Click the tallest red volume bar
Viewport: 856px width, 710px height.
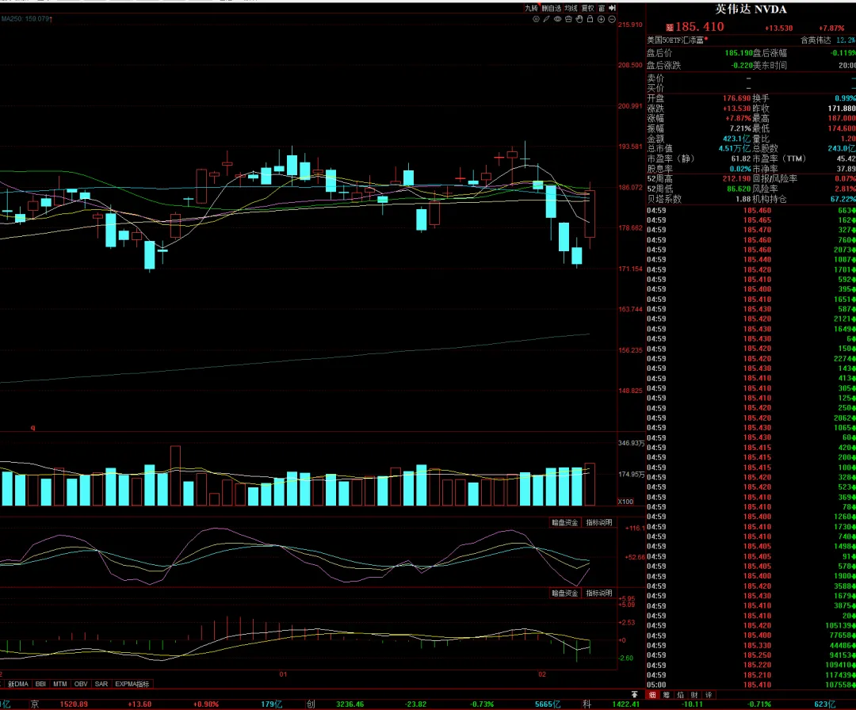(175, 476)
